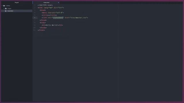This screenshot has width=184, height=103.
Task: Click the opening head tag
Action: click(43, 10)
